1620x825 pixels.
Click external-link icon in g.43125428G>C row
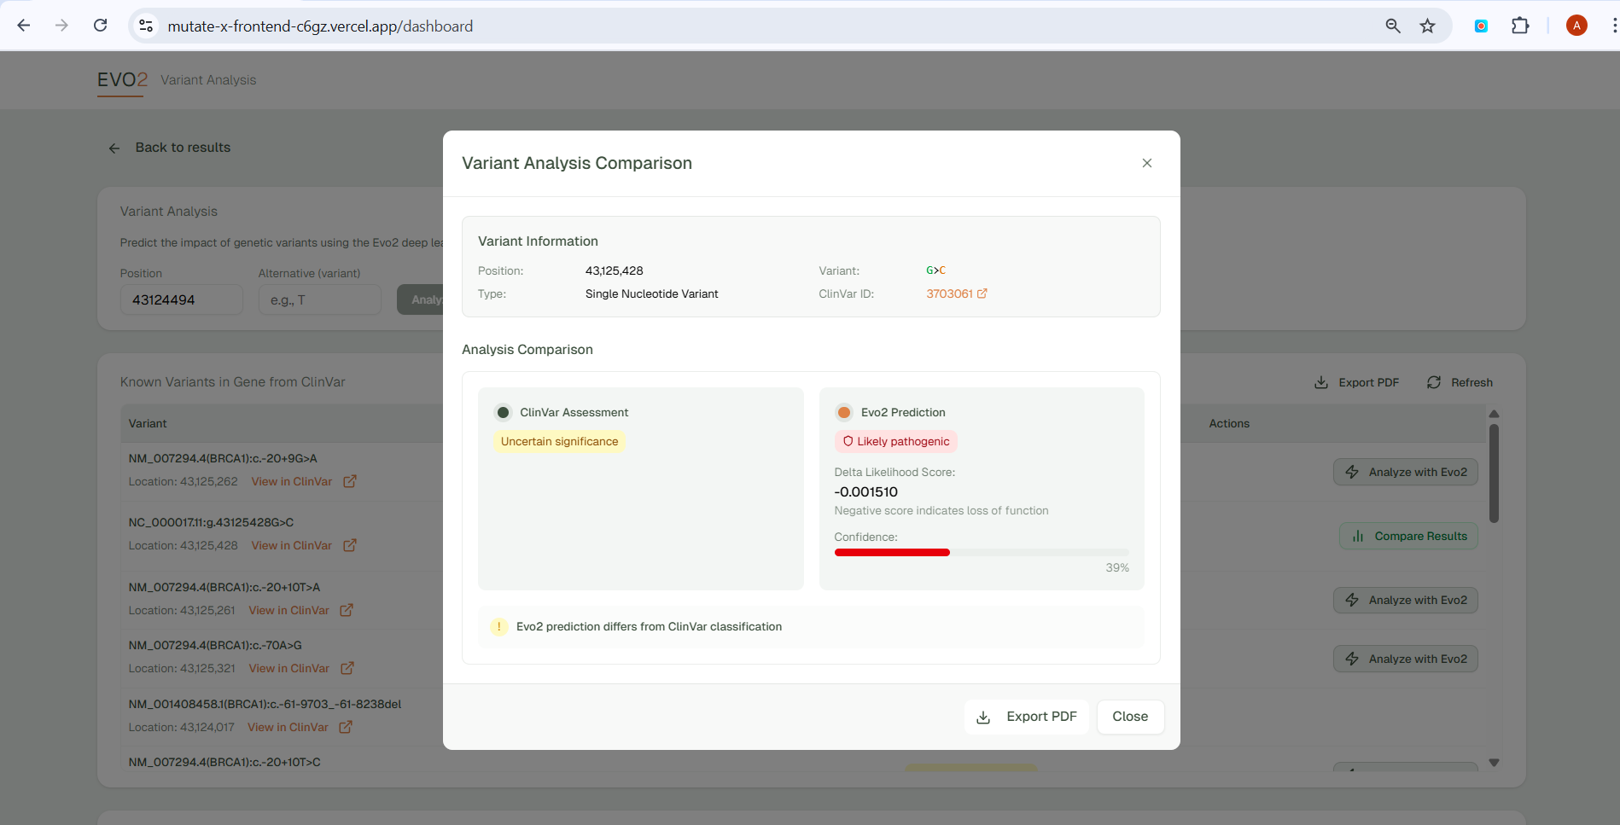(x=350, y=545)
